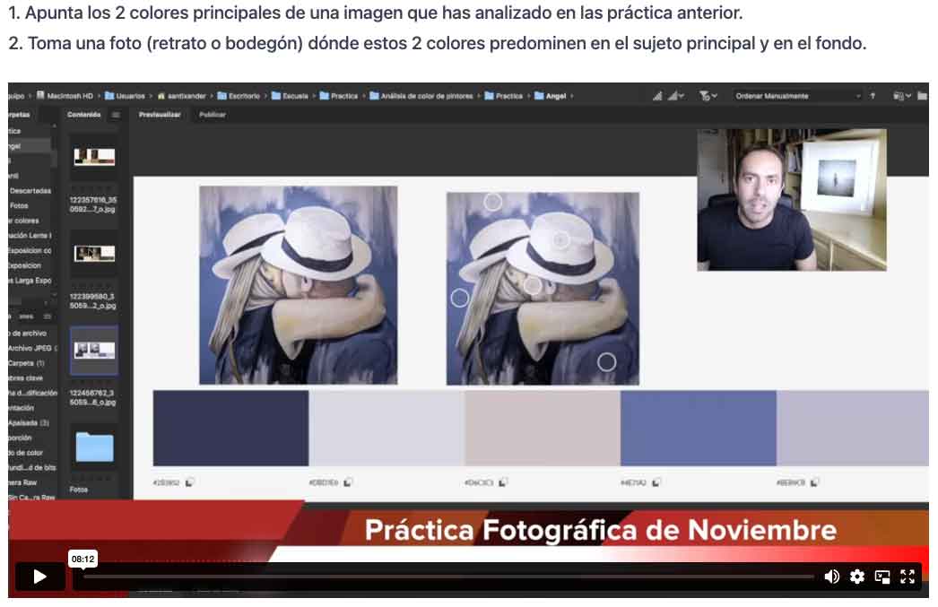Enter fullscreen video mode
938x607 pixels.
click(x=908, y=577)
